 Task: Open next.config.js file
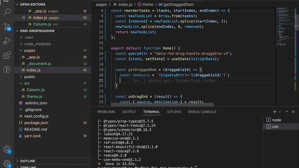point(53,116)
